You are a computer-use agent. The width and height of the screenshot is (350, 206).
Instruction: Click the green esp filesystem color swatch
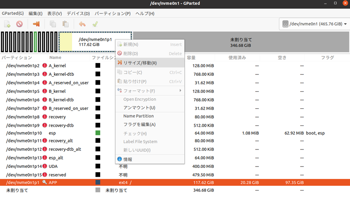98,133
